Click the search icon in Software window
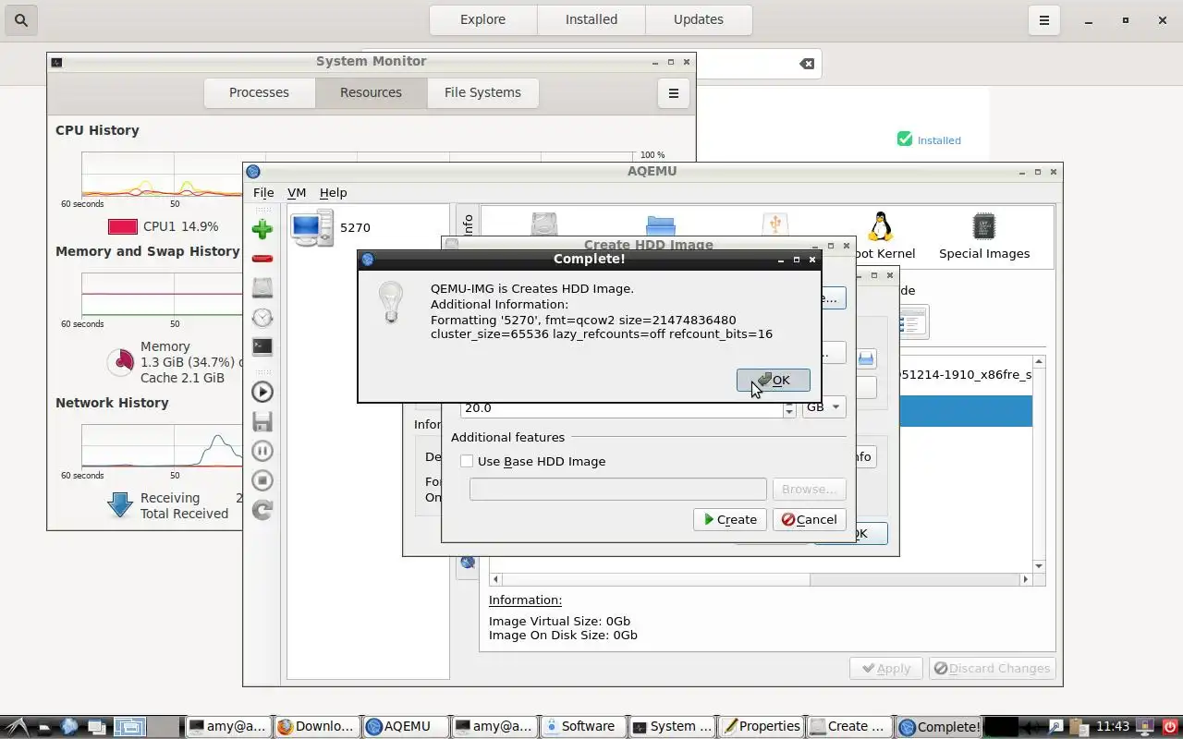This screenshot has height=739, width=1183. pyautogui.click(x=21, y=19)
